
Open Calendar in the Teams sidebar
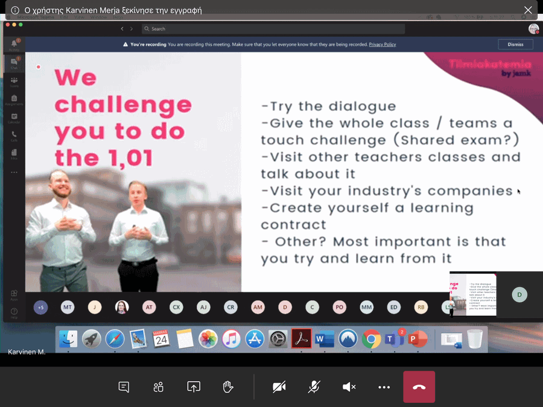(14, 118)
